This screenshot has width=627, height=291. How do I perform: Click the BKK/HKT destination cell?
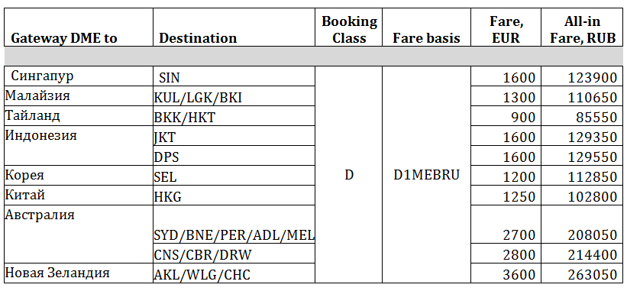click(234, 115)
